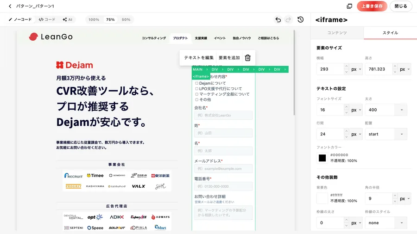Click テキストを編集 in the popup
Viewport: 417px width, 234px height.
tap(199, 57)
